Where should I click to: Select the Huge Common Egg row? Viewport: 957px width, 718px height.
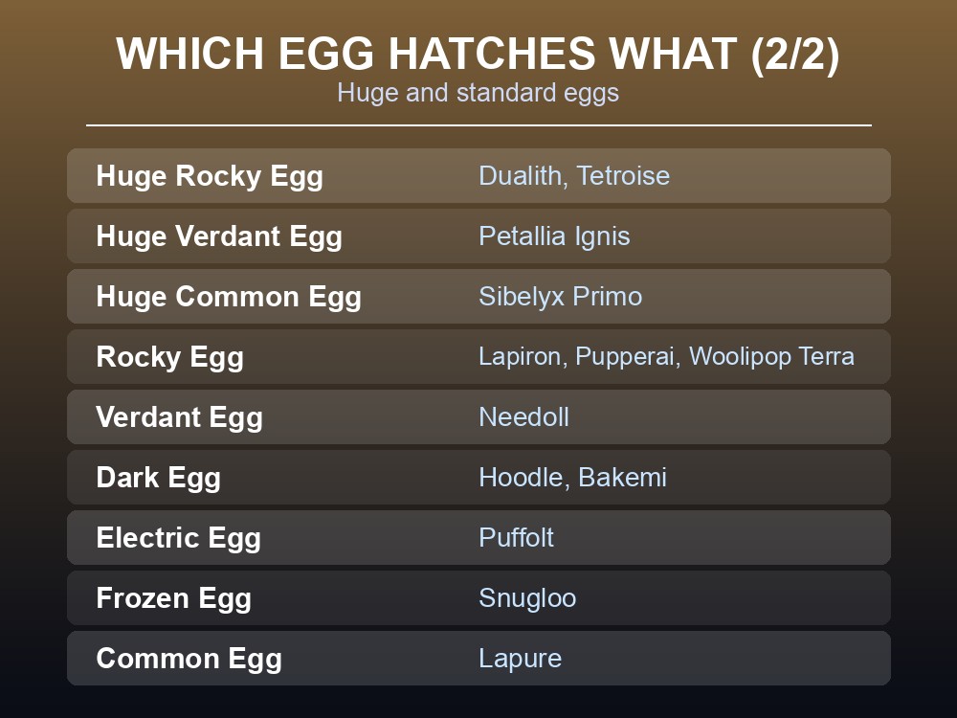[x=478, y=296]
